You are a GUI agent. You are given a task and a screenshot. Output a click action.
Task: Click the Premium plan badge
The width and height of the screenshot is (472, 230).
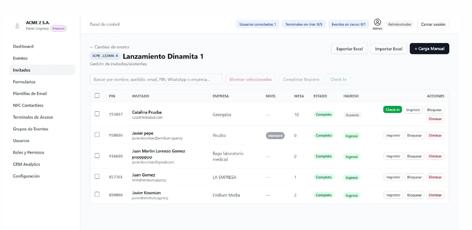coord(59,29)
